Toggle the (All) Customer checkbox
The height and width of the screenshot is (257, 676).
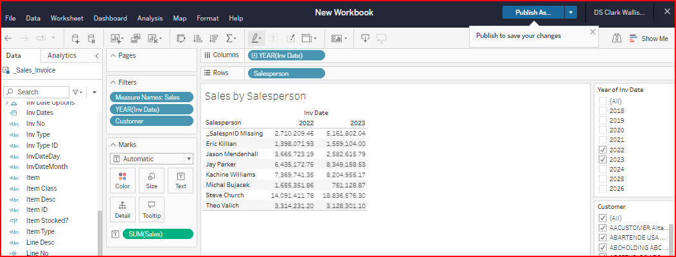(x=602, y=218)
